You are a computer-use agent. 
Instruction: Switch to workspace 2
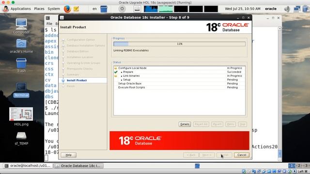[x=299, y=166]
